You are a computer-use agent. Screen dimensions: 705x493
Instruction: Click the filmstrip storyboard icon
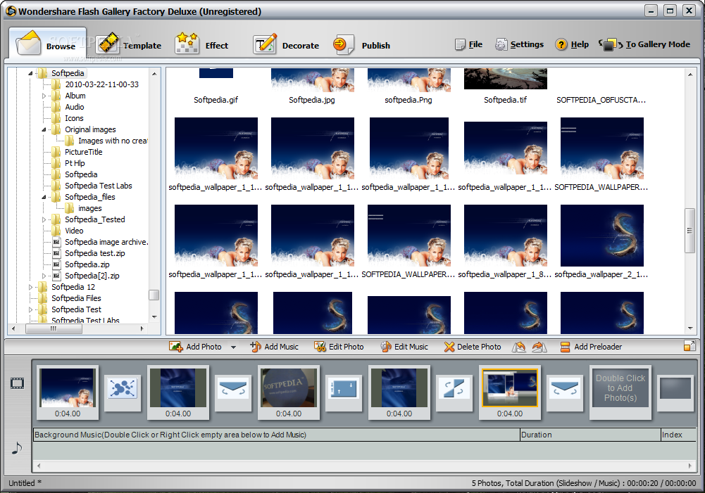click(x=17, y=383)
